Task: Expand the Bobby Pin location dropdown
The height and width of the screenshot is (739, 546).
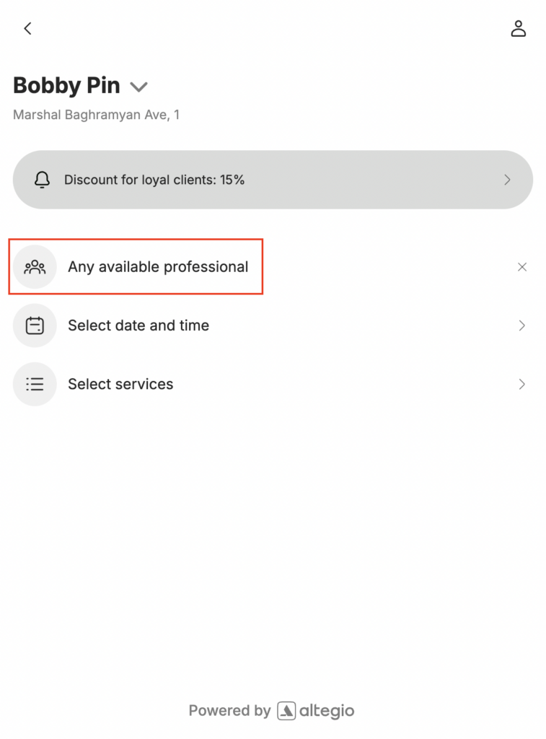Action: pos(138,87)
